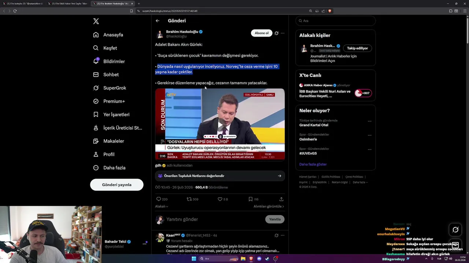Viewport: 469px width, 263px height.
Task: Show hidden system tray icons
Action: pos(427,259)
